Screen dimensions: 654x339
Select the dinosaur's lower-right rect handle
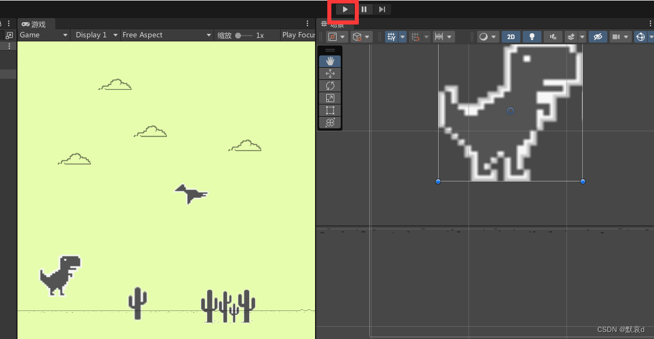coord(583,181)
